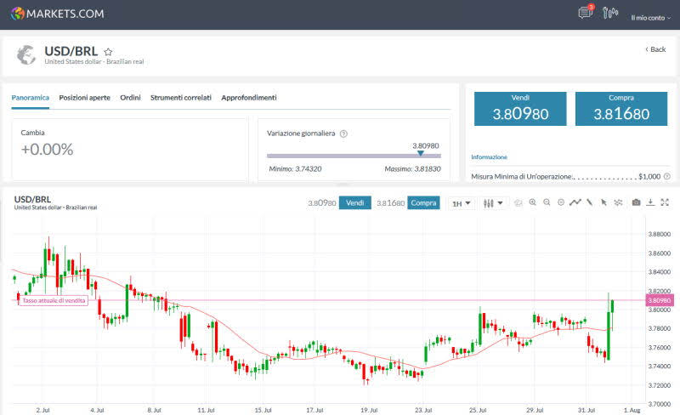Download the chart using the download icon
680x415 pixels.
tap(650, 202)
